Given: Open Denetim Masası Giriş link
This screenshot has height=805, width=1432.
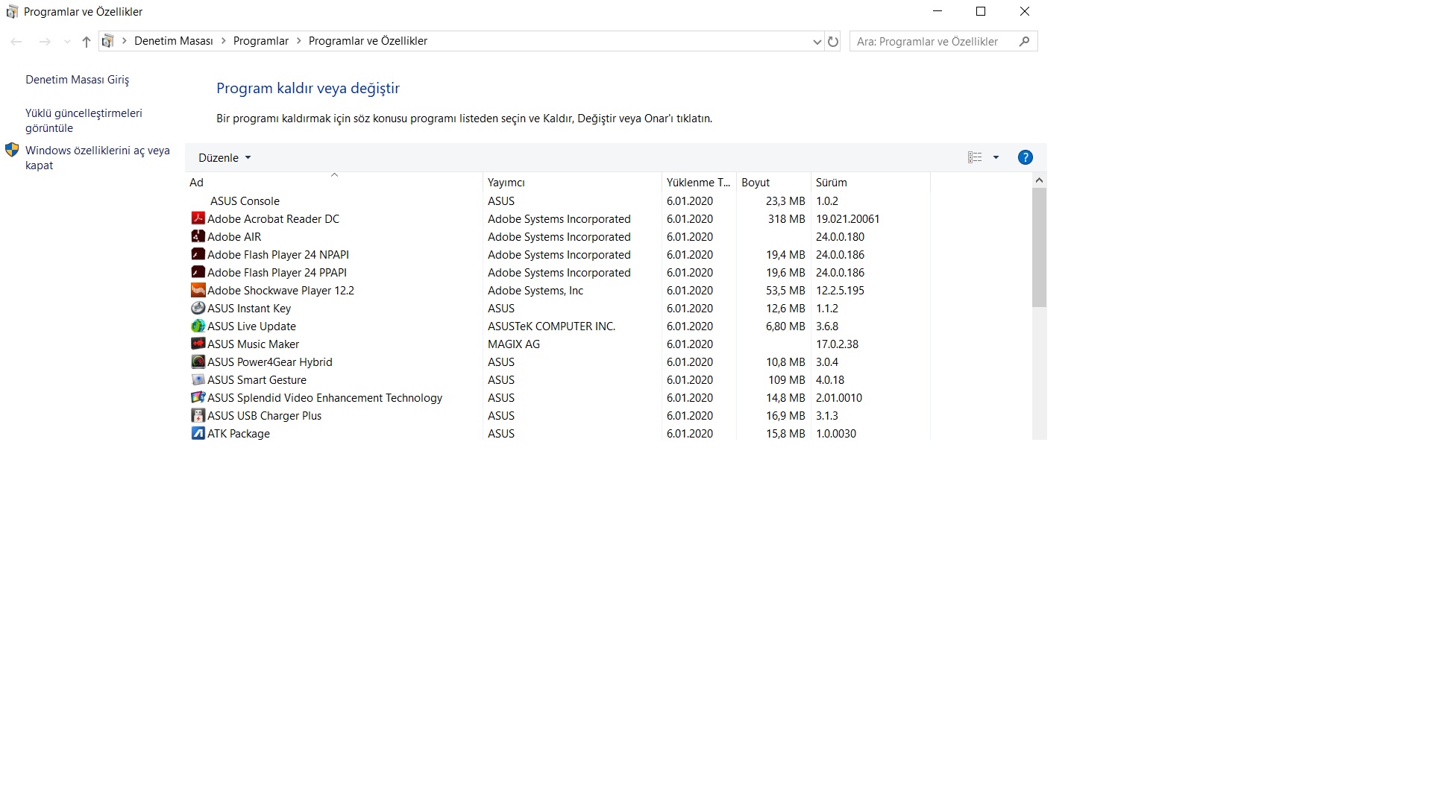Looking at the screenshot, I should pos(77,80).
